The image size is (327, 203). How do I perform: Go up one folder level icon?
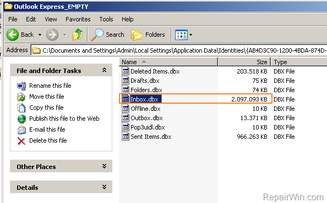coord(78,35)
